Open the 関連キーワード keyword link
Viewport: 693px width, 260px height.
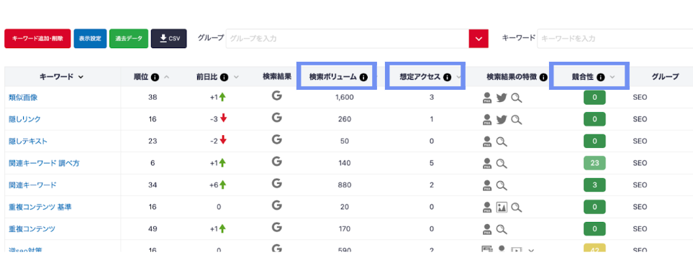click(32, 185)
